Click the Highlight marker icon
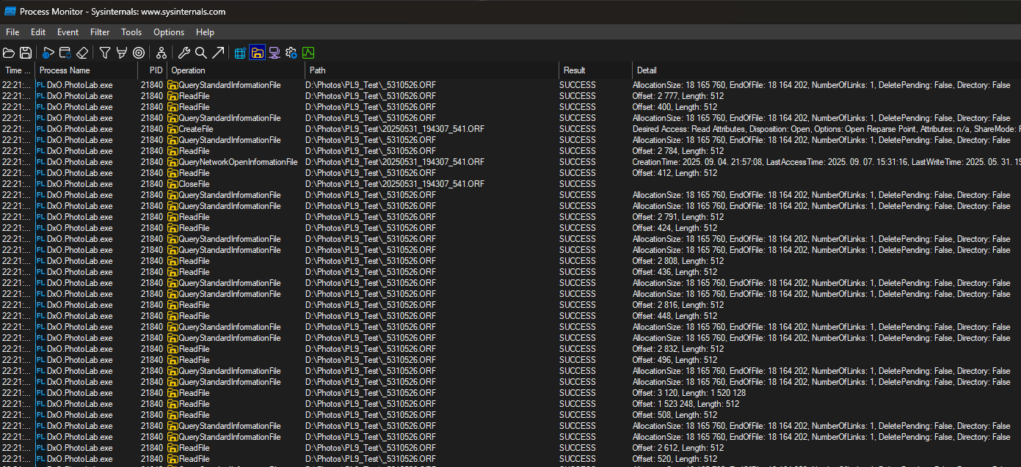Screen dimensions: 1021x467 point(121,53)
